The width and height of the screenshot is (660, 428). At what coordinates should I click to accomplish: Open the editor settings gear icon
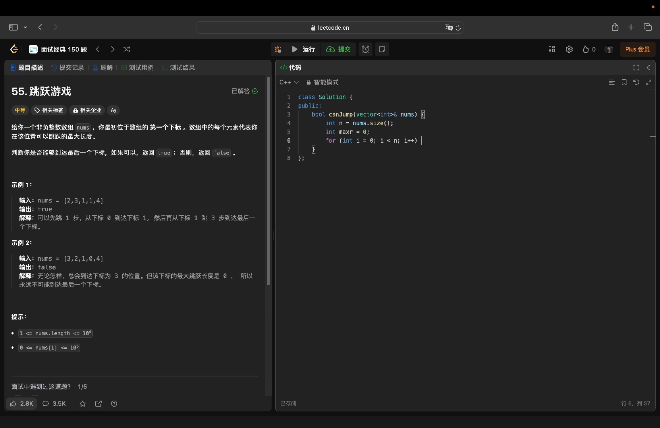(x=569, y=49)
